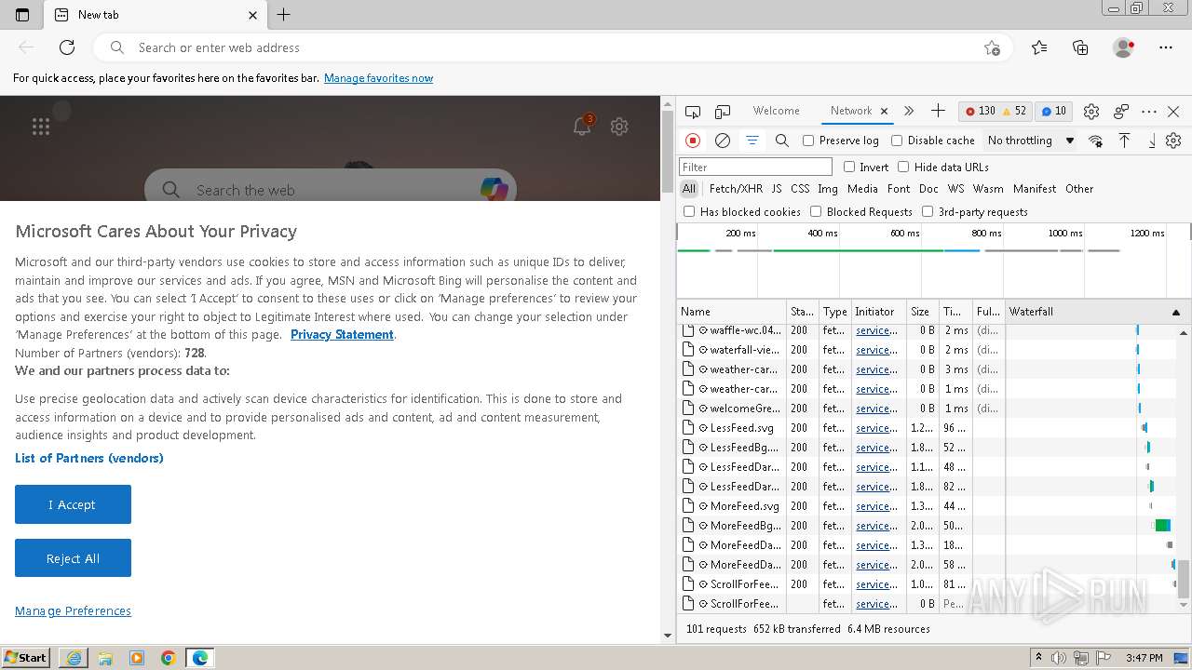The width and height of the screenshot is (1192, 670).
Task: Refresh the page in Edge
Action: coord(67,47)
